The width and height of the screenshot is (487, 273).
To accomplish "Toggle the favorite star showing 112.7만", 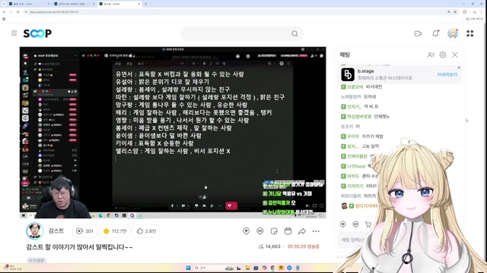I will tap(114, 231).
